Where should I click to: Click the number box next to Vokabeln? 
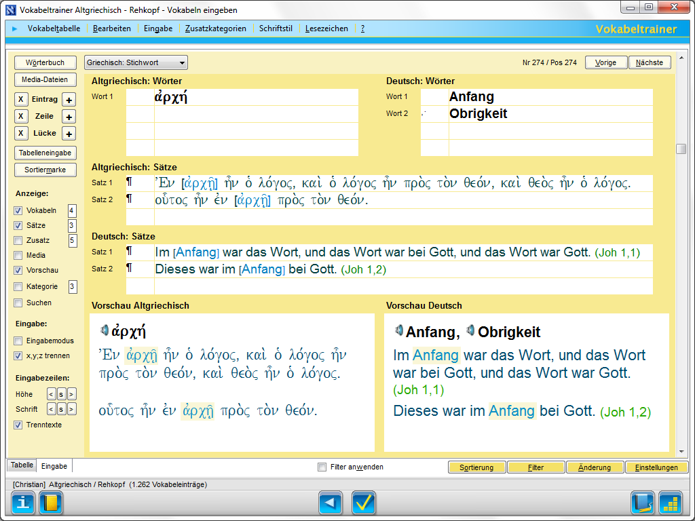click(x=72, y=211)
